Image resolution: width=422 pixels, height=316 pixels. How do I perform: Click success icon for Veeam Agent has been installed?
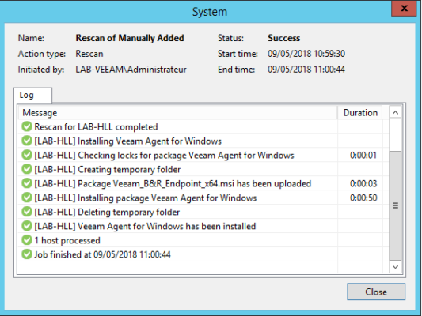coord(27,226)
